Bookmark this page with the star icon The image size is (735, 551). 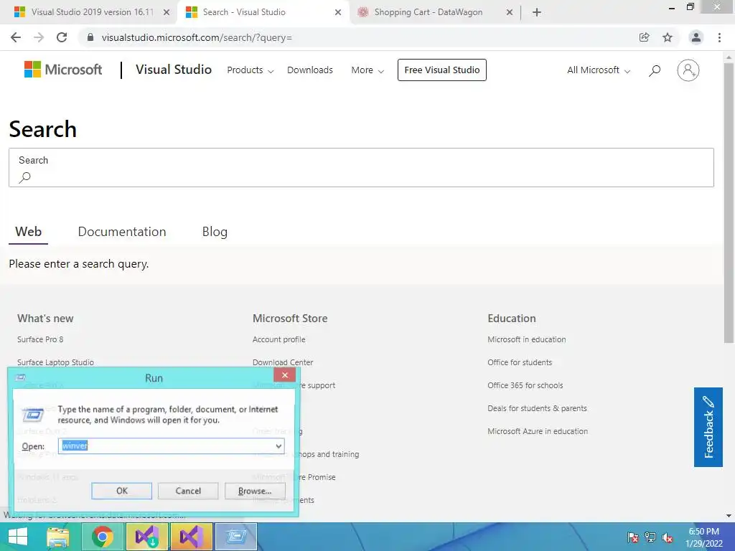[x=668, y=37]
